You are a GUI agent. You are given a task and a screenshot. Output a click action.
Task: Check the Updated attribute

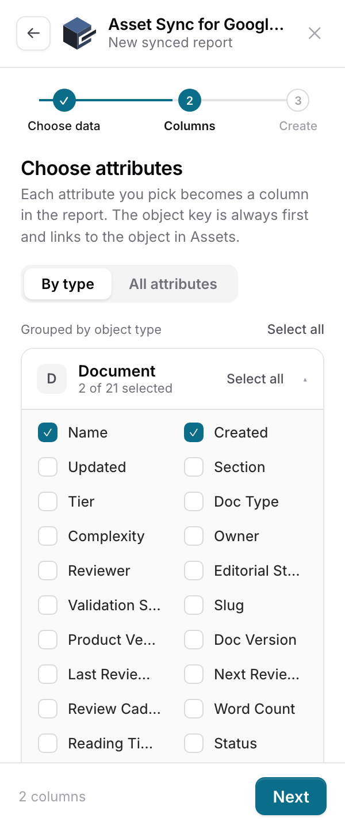click(48, 467)
